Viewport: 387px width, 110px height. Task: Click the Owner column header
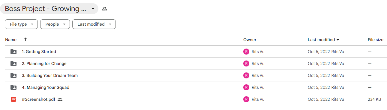click(250, 40)
